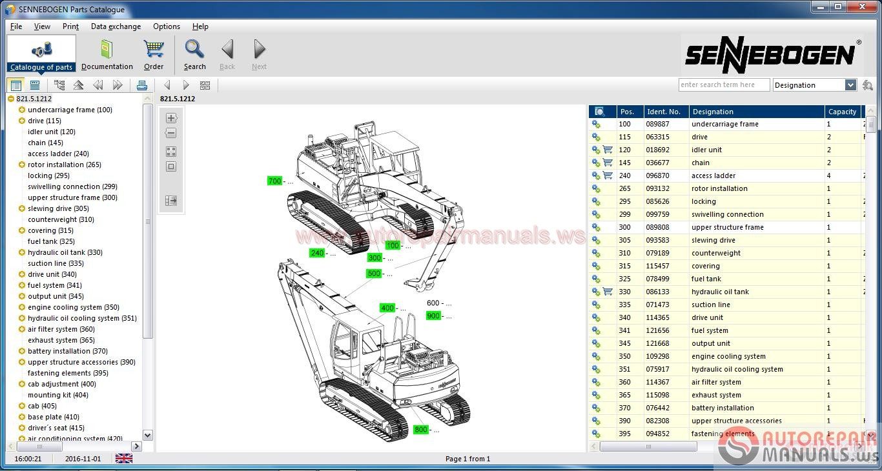Click the double right-arrow forward icon

coord(118,85)
